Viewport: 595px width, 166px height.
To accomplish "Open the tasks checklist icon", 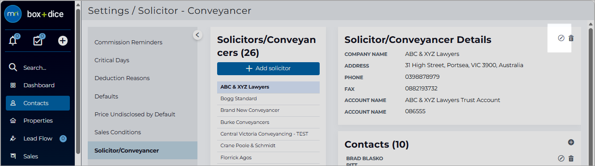I will click(38, 41).
